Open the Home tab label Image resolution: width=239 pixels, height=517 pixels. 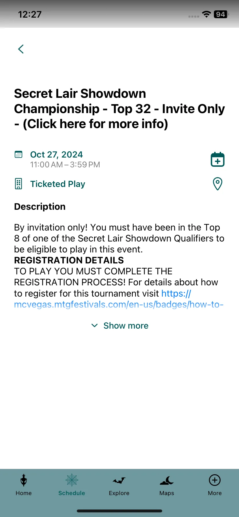coord(24,493)
